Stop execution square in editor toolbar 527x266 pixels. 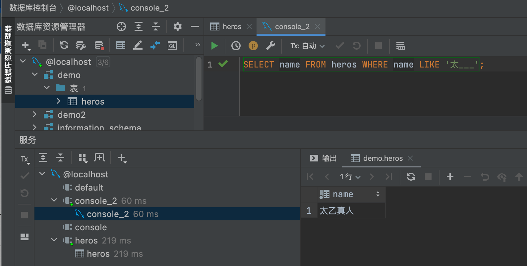click(x=379, y=46)
